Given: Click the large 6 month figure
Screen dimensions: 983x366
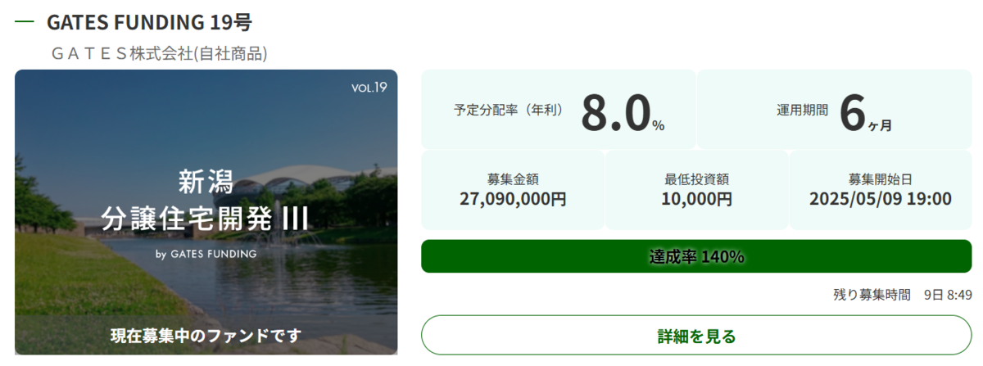Looking at the screenshot, I should [853, 113].
